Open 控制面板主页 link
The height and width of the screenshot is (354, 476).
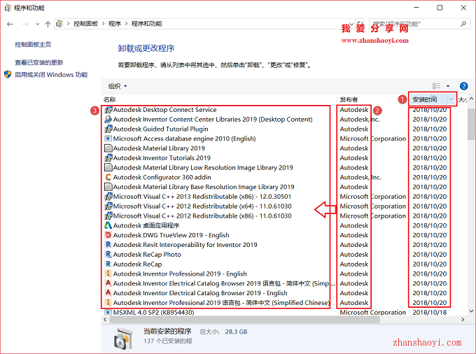[33, 45]
